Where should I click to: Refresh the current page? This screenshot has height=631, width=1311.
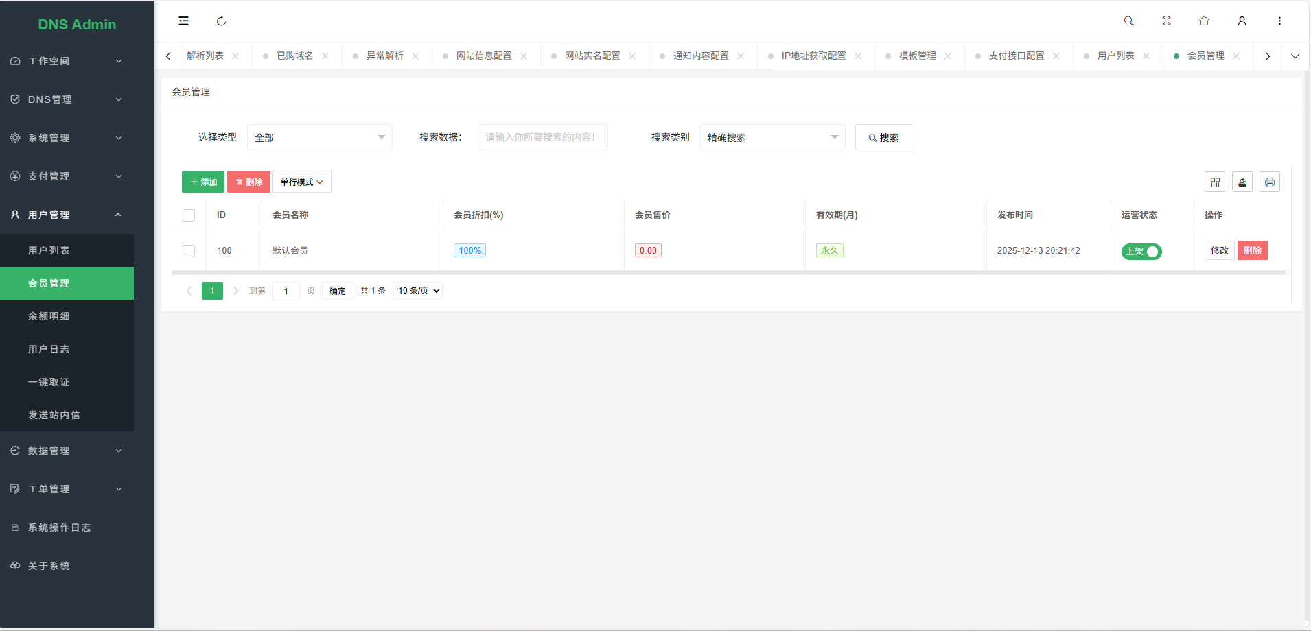coord(221,21)
